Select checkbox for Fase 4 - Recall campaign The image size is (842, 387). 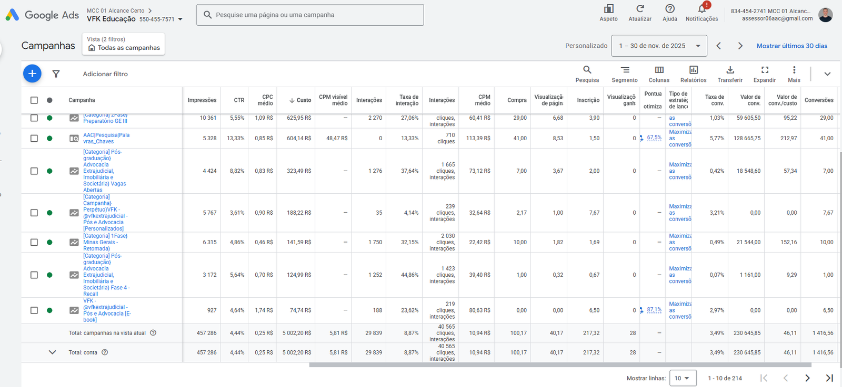click(34, 275)
